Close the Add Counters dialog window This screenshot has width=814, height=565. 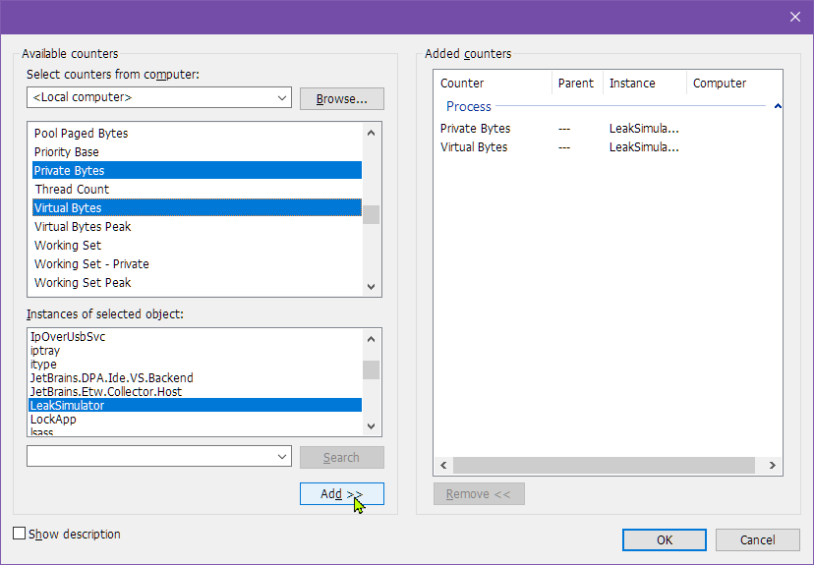(794, 16)
